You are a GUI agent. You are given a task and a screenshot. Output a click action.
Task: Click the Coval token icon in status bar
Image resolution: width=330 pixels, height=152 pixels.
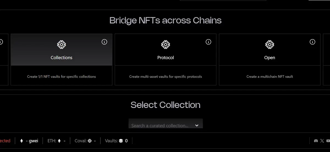click(90, 141)
